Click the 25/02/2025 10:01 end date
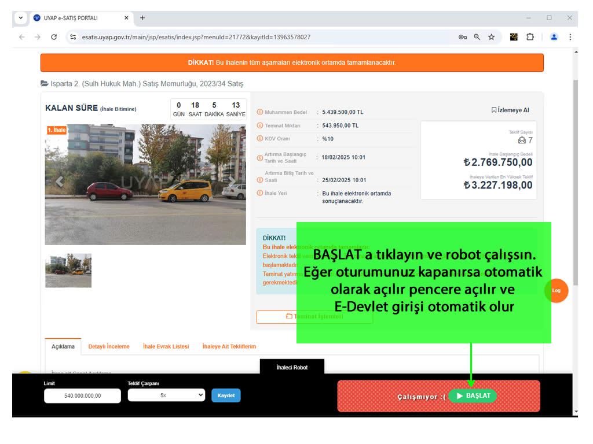The width and height of the screenshot is (593, 444). tap(344, 180)
